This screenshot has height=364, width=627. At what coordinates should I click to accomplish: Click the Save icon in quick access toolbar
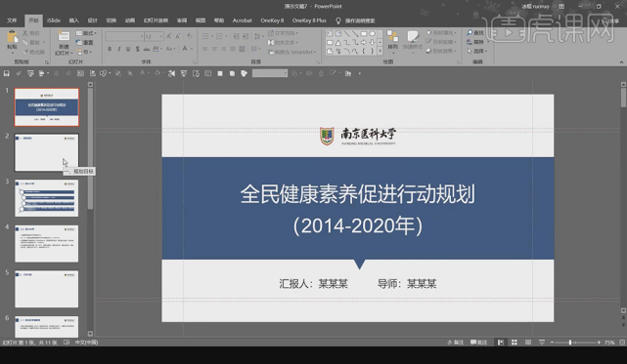click(x=7, y=73)
